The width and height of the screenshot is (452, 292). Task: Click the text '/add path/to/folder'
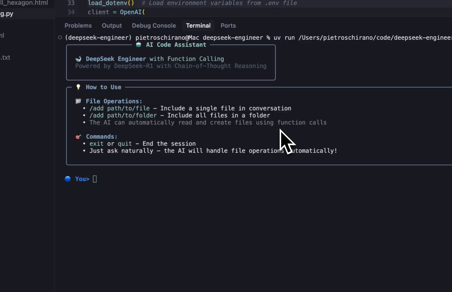click(x=123, y=115)
